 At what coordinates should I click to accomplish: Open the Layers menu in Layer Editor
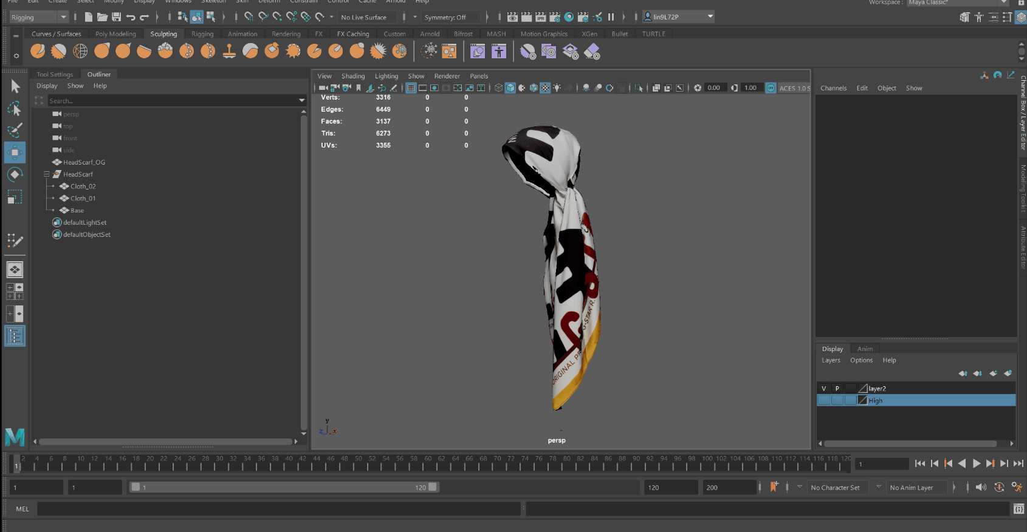coord(831,360)
